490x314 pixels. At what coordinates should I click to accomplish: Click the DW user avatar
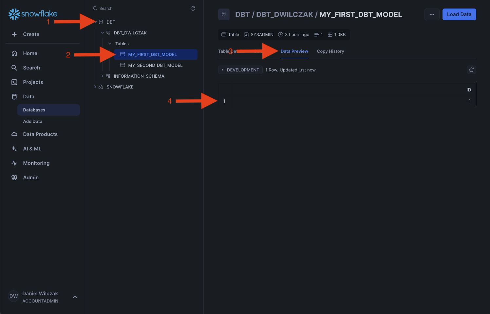[14, 296]
